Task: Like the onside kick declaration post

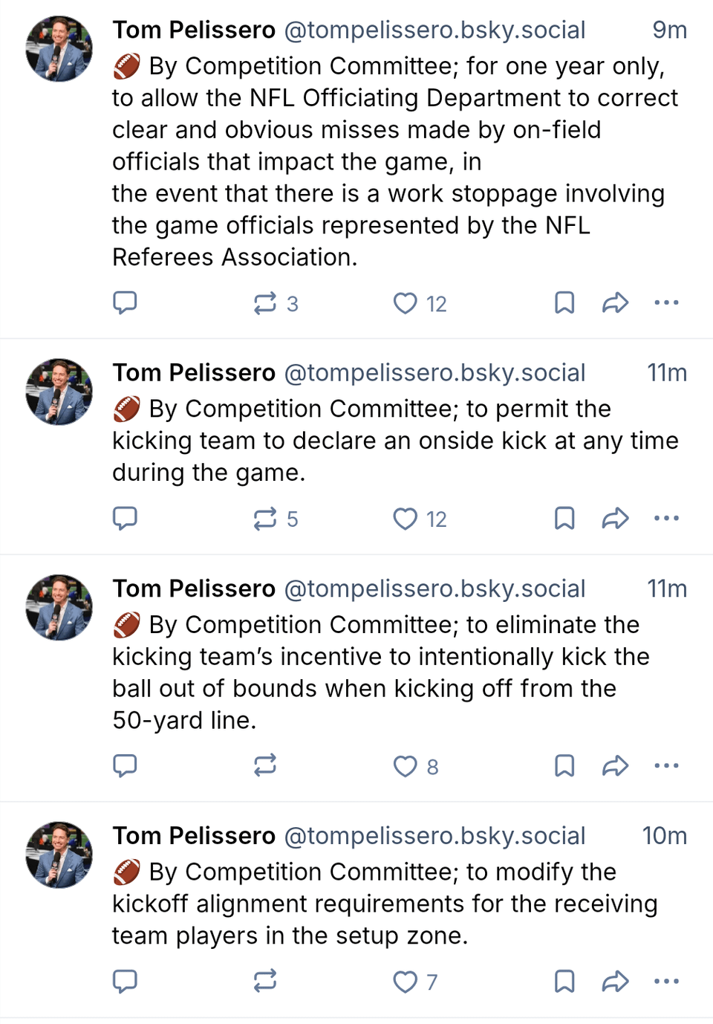Action: (x=406, y=519)
